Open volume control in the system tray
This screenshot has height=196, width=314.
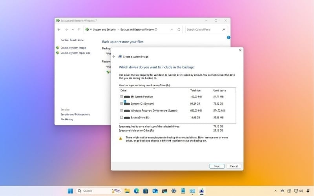pyautogui.click(x=301, y=191)
